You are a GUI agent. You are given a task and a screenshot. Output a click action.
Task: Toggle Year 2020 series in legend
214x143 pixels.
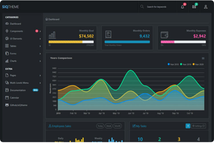(198, 64)
